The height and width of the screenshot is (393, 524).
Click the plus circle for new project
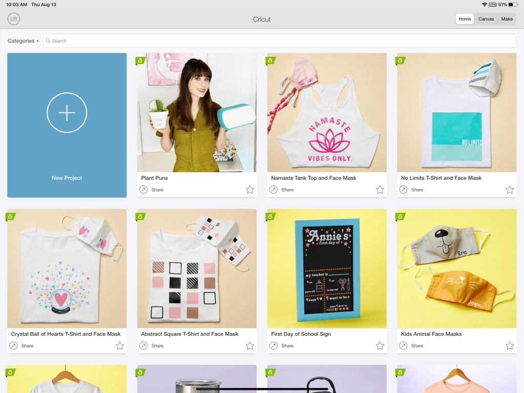point(67,113)
